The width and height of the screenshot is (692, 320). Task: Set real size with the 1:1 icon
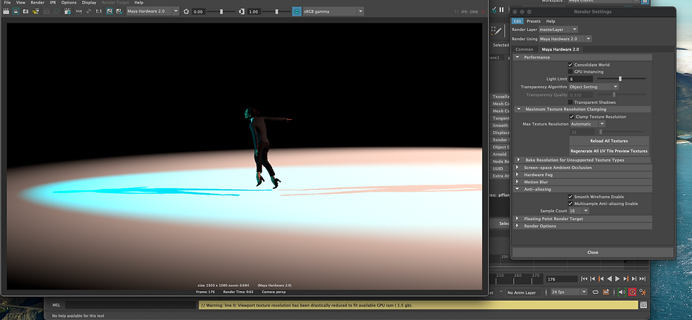[x=99, y=11]
